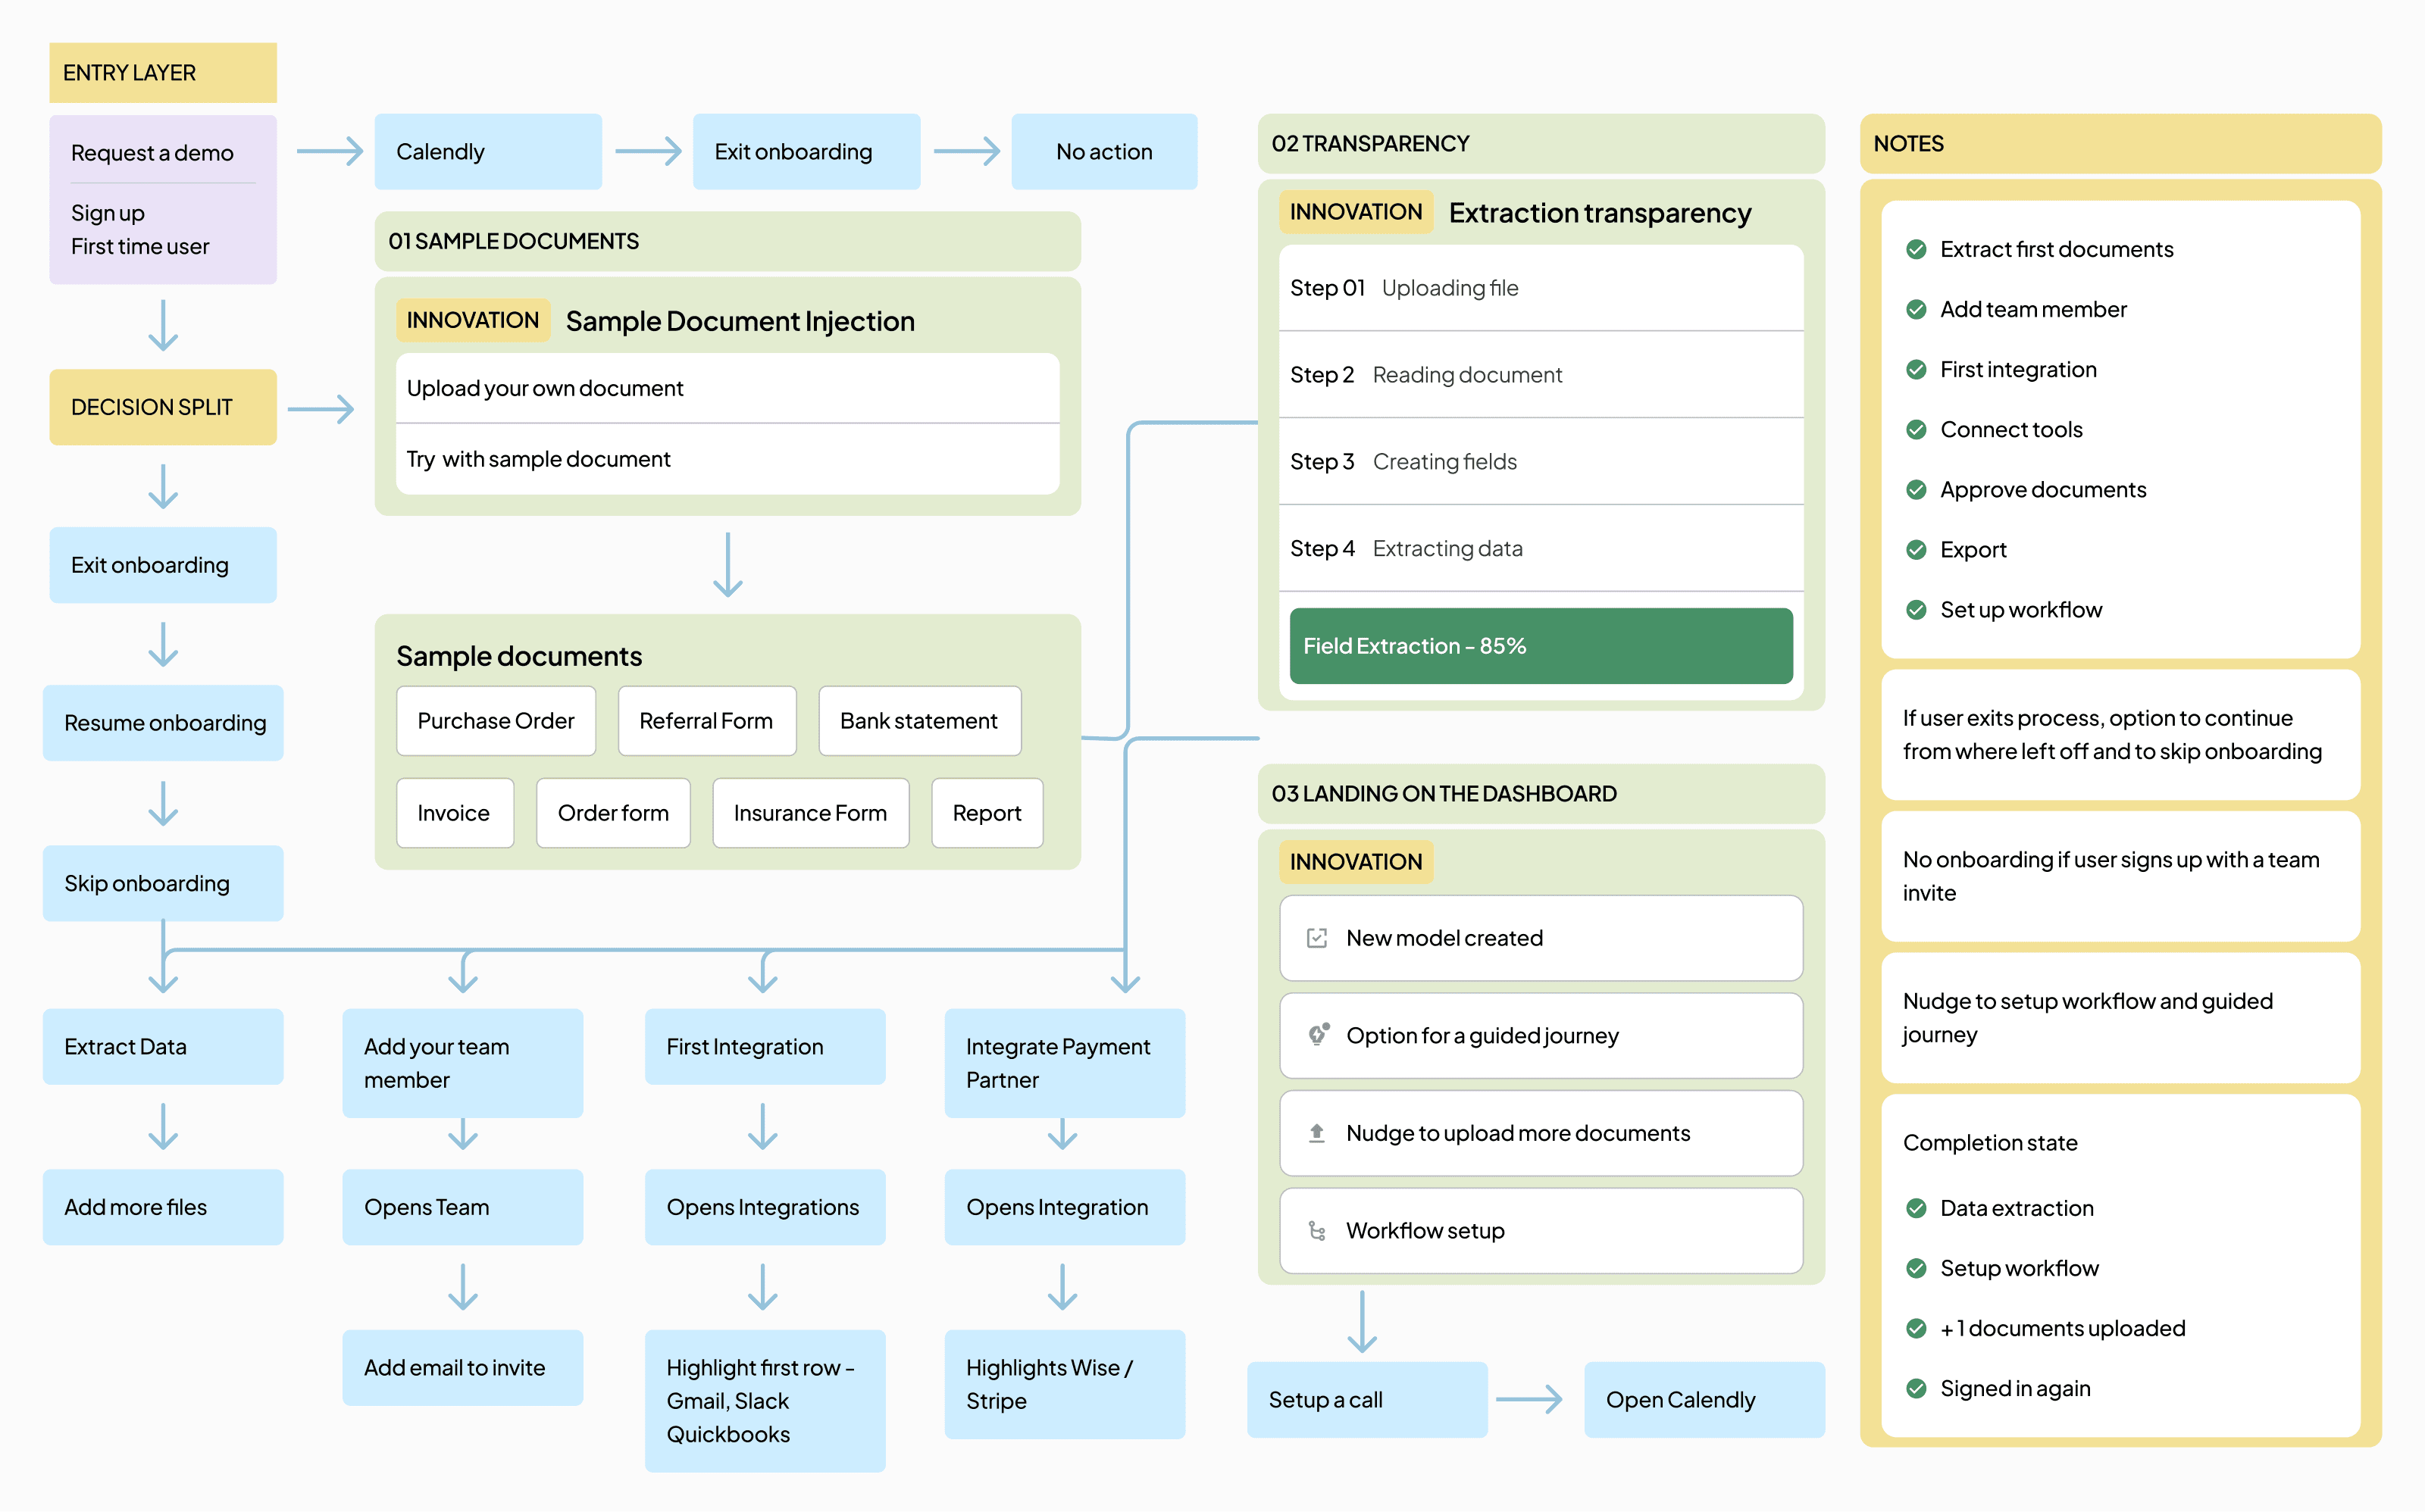Image resolution: width=2425 pixels, height=1512 pixels.
Task: Toggle the Extract first documents checkmark
Action: (x=1916, y=249)
